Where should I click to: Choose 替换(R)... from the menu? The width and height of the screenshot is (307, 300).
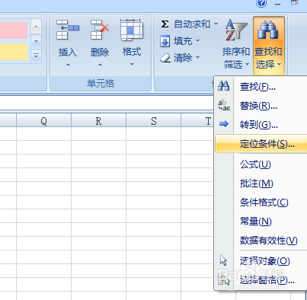pyautogui.click(x=261, y=105)
